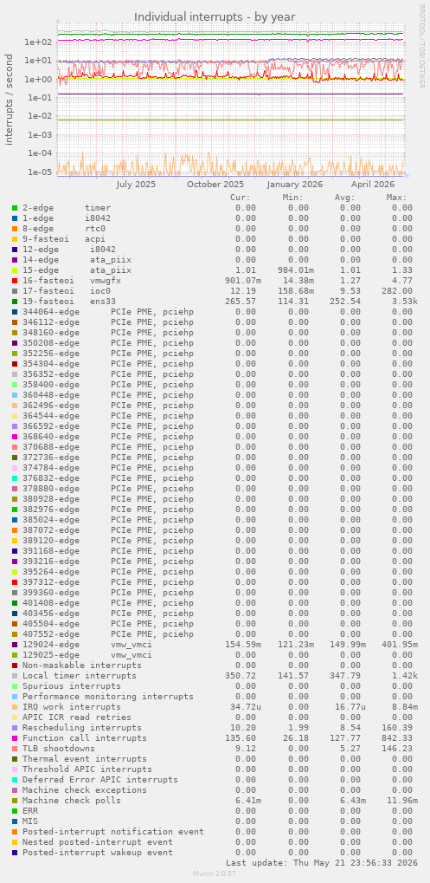The width and height of the screenshot is (430, 883).
Task: Click the July 2025 axis label
Action: (136, 185)
